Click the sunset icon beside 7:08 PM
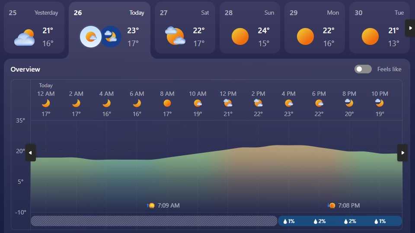The width and height of the screenshot is (415, 233). coord(332,205)
